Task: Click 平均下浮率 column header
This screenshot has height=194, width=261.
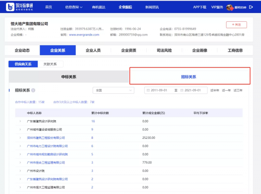Action: pos(201,113)
